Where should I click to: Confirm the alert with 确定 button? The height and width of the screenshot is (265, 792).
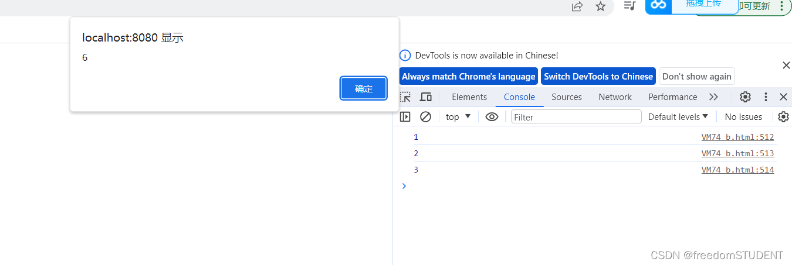364,89
